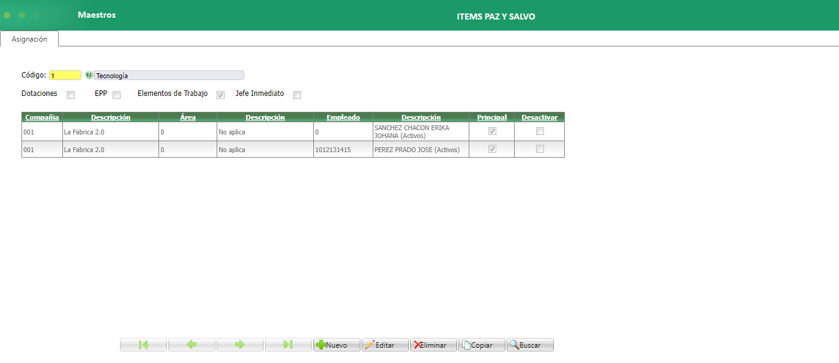Copy record with Copiar button
This screenshot has width=839, height=363.
click(x=482, y=345)
